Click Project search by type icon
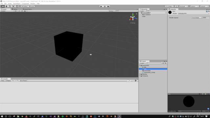 (x=163, y=63)
